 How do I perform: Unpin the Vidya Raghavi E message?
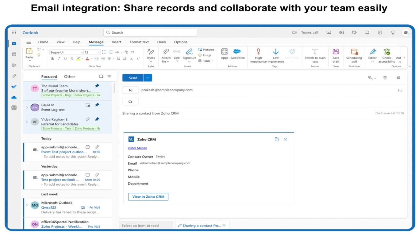(97, 119)
